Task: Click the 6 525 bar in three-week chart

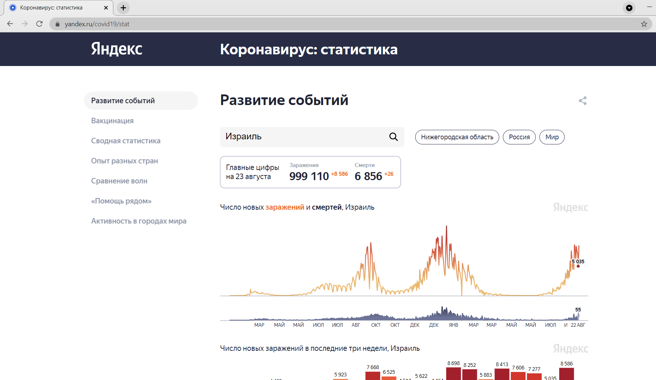Action: 389,378
